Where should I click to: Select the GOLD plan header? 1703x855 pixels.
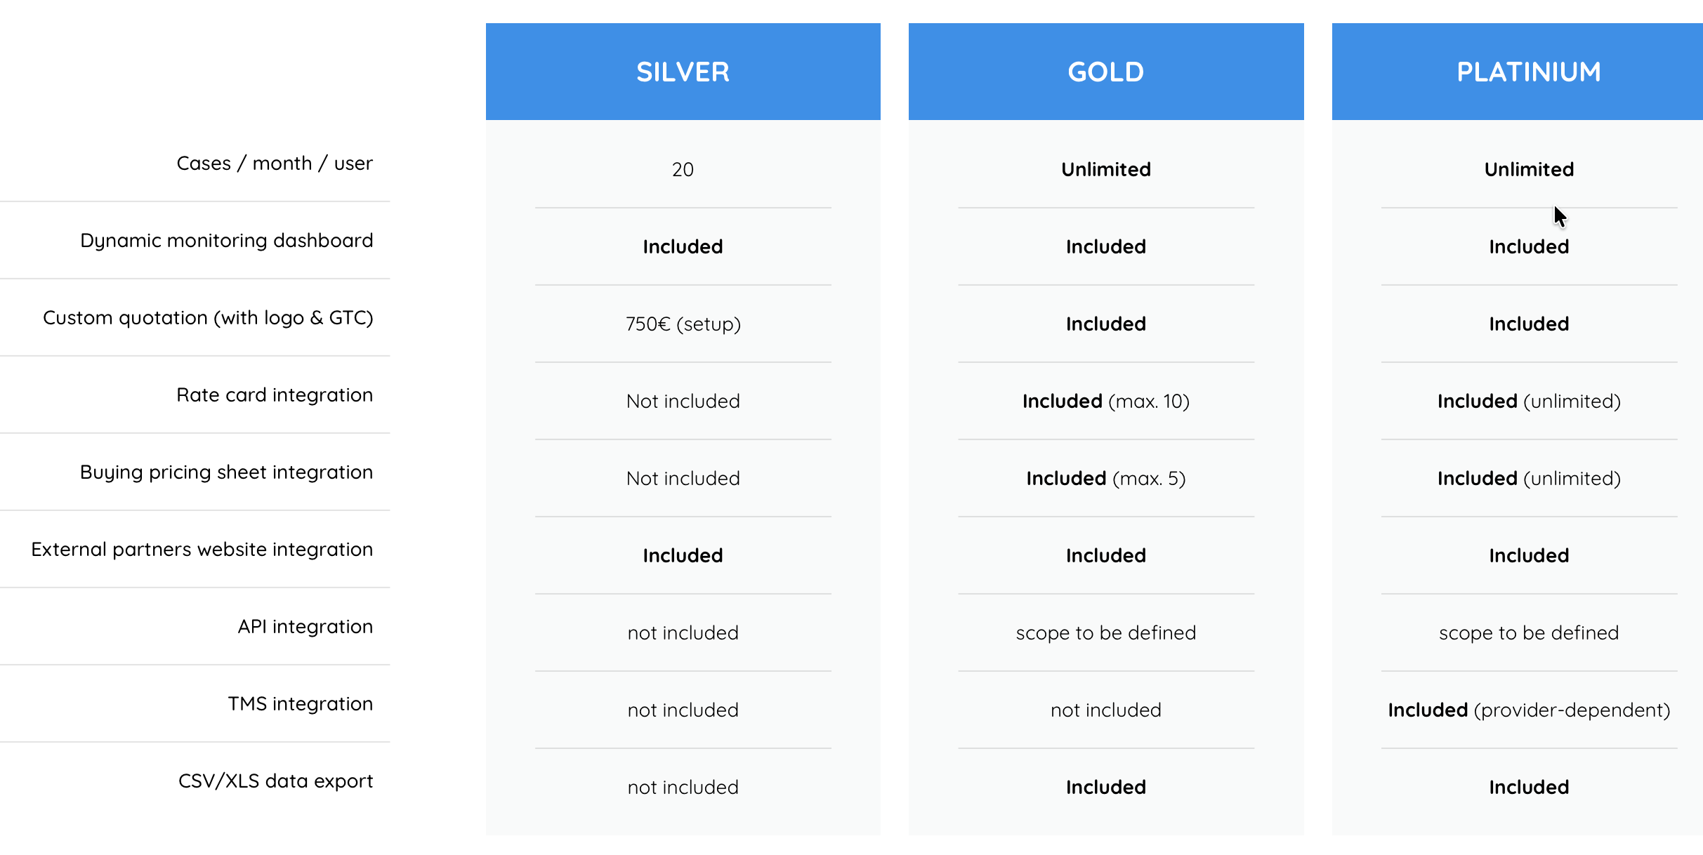1106,72
